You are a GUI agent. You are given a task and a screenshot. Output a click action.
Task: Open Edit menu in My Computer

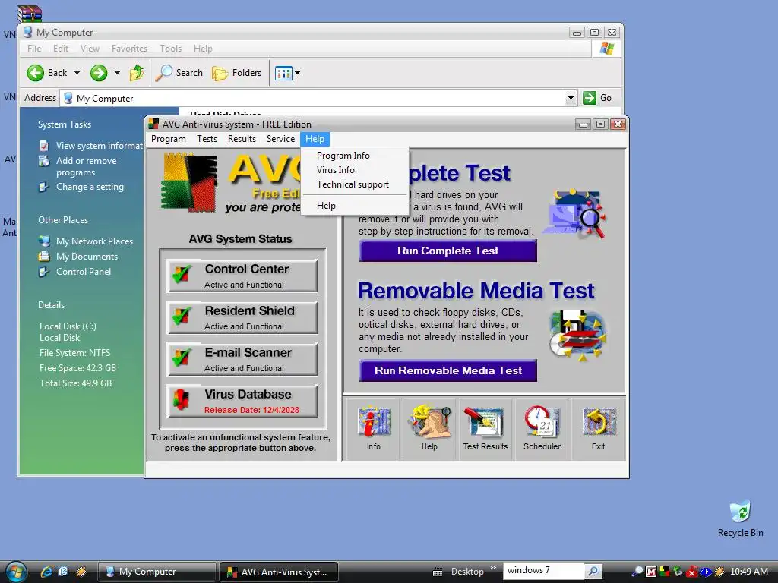61,49
